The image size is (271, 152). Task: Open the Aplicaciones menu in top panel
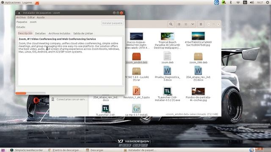[x=13, y=3]
